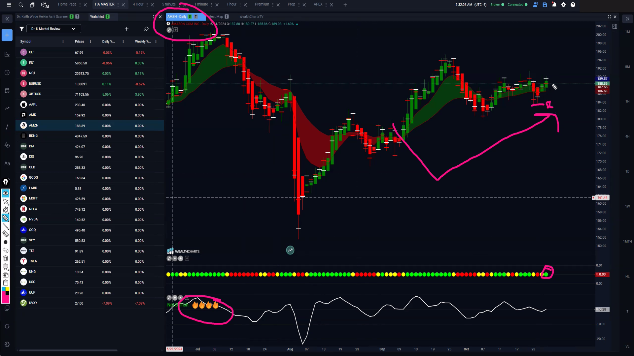The width and height of the screenshot is (634, 356).
Task: Toggle the S badge on Watchlist tab
Action: 108,16
